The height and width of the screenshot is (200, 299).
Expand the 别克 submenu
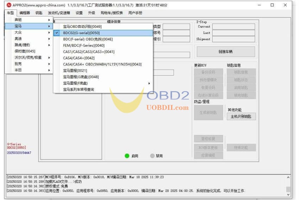pos(28,64)
